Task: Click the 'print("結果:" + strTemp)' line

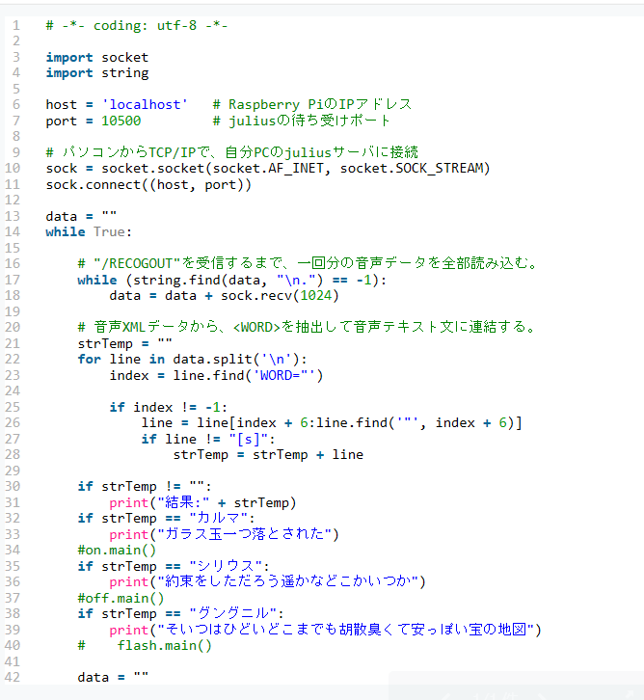Action: click(202, 502)
